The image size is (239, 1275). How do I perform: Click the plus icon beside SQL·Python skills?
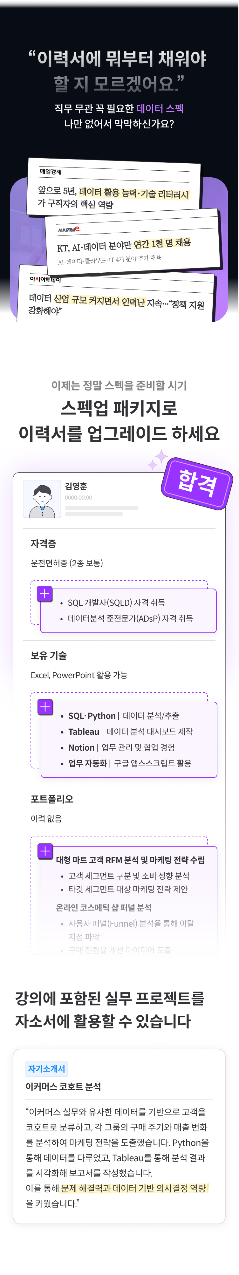click(x=45, y=707)
